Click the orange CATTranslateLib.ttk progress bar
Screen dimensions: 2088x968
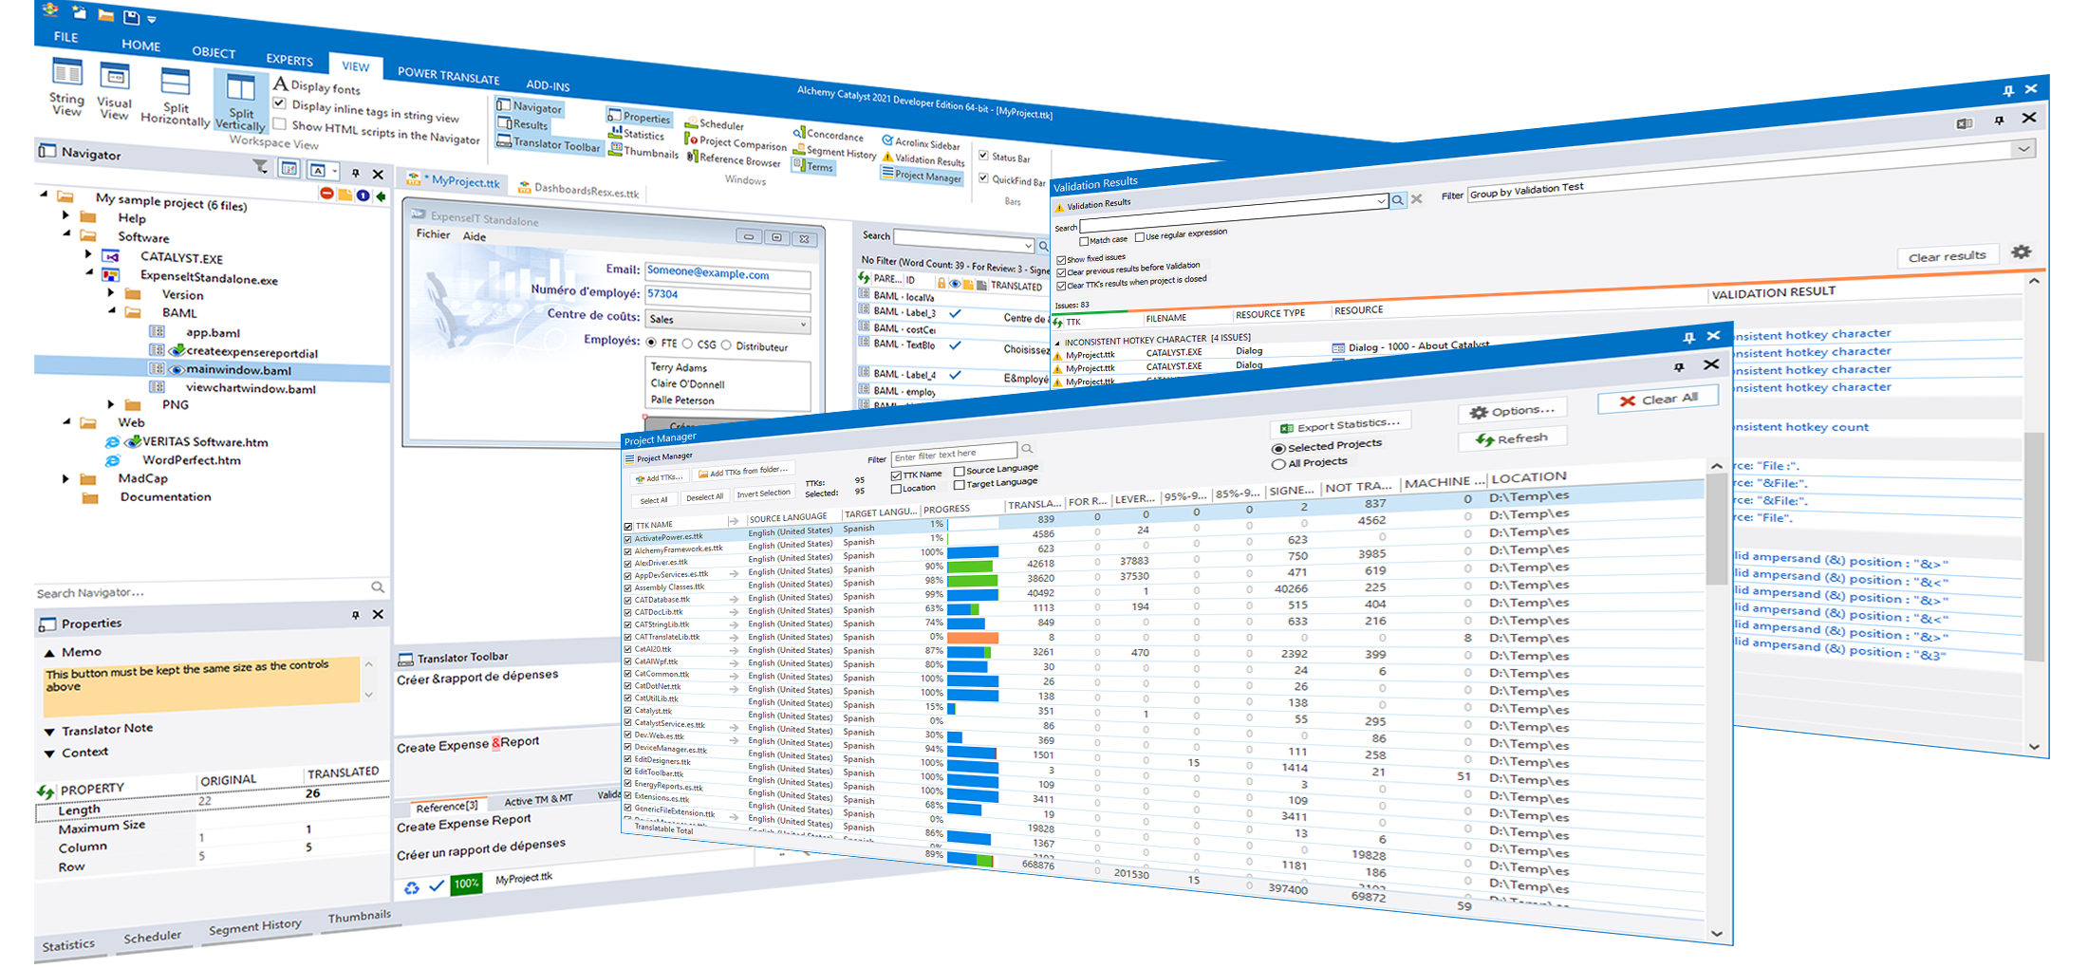click(x=973, y=638)
